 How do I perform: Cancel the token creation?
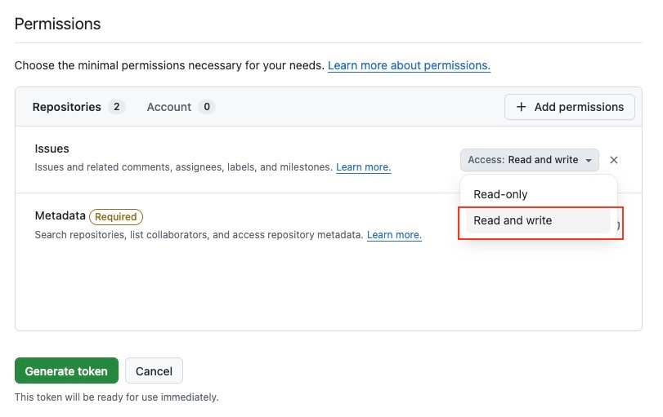coord(154,370)
